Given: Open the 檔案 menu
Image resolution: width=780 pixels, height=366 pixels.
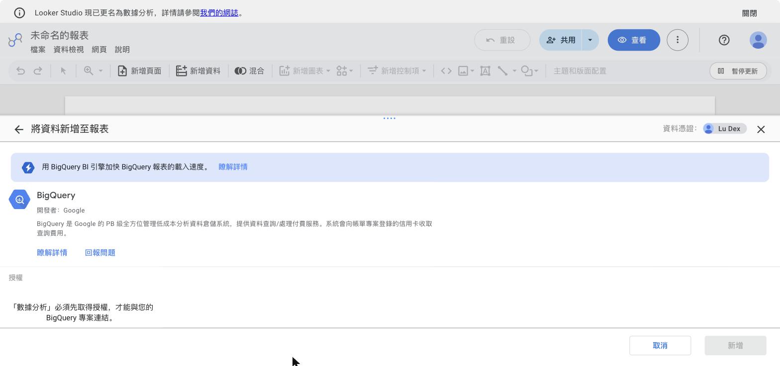Looking at the screenshot, I should [x=38, y=50].
